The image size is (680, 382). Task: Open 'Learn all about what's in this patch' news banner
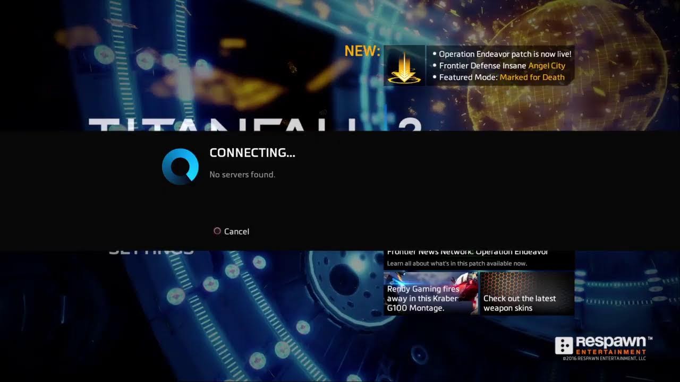[479, 259]
